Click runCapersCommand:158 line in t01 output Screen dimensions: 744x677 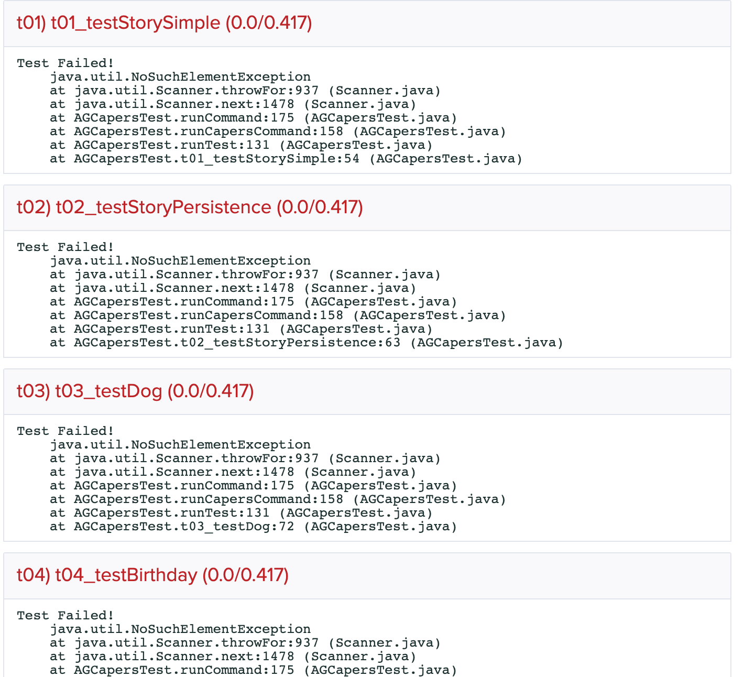click(x=278, y=132)
